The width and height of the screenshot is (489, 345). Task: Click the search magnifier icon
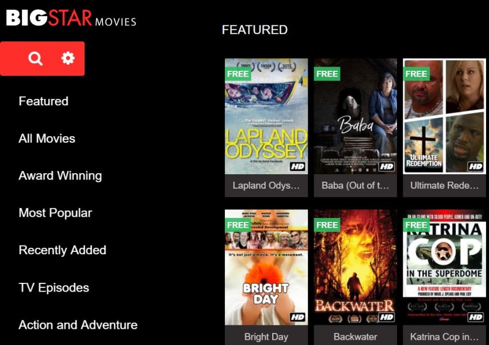(35, 59)
